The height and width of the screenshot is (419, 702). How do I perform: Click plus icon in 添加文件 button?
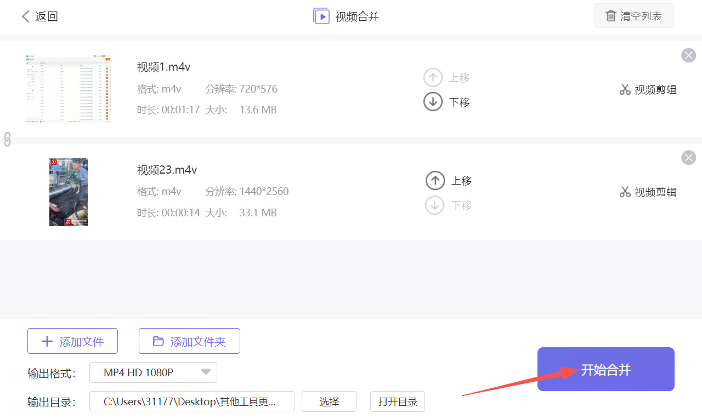(x=47, y=342)
